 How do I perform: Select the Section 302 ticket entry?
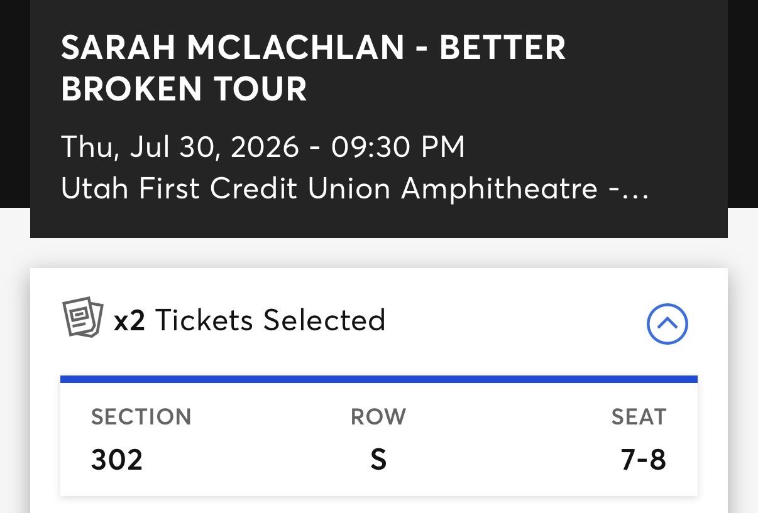(x=117, y=459)
